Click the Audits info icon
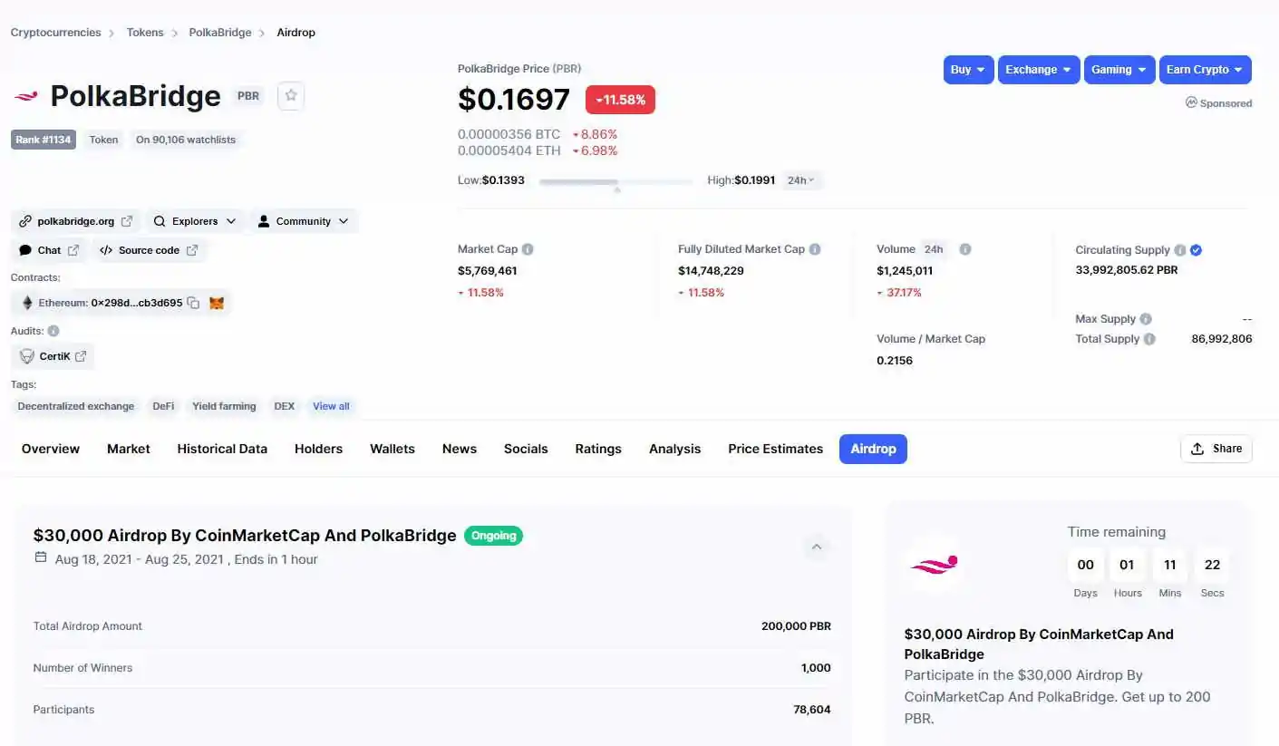 pyautogui.click(x=53, y=331)
